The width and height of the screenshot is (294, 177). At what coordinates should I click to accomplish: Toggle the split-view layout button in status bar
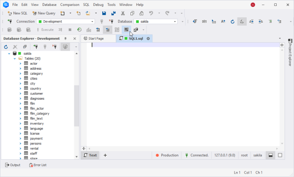[271, 155]
